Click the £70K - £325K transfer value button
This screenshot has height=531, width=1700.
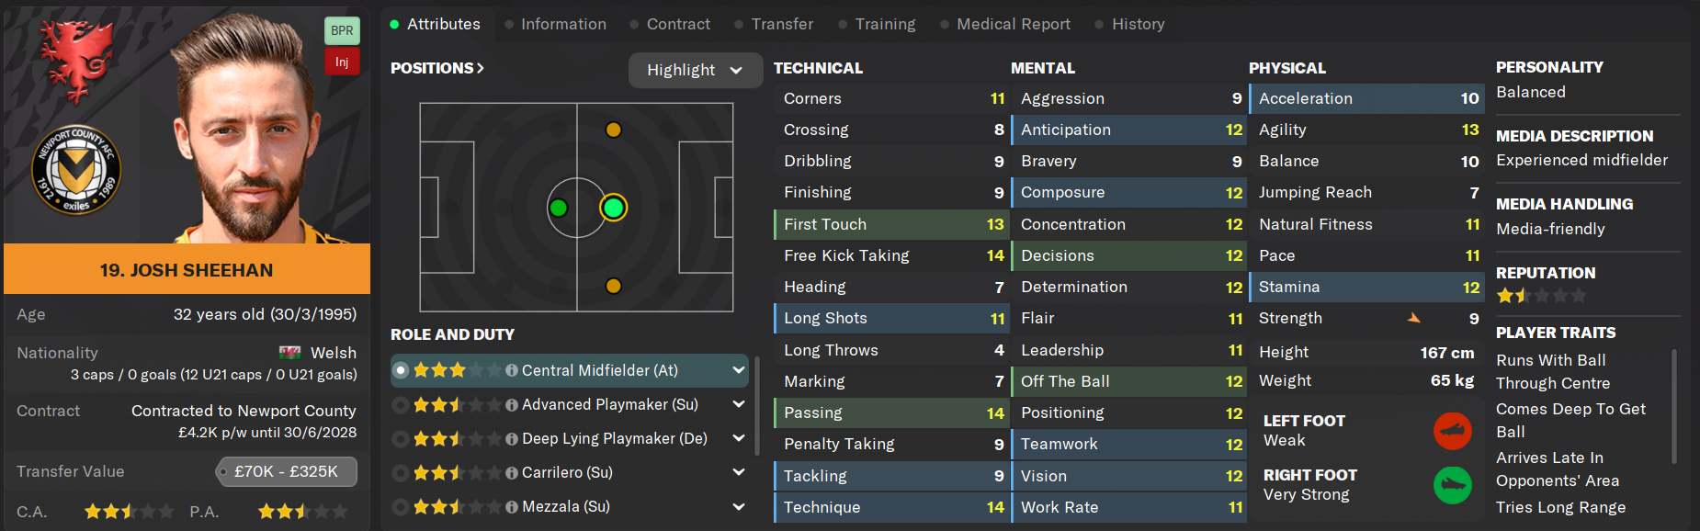[287, 471]
